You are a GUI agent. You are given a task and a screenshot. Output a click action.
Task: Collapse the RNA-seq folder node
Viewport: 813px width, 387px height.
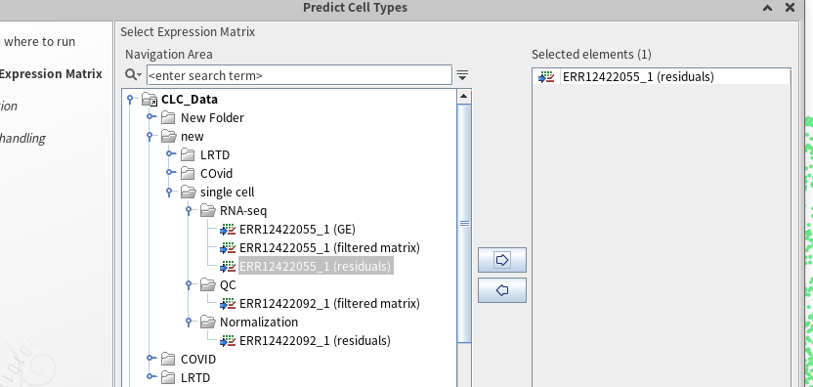(x=190, y=211)
